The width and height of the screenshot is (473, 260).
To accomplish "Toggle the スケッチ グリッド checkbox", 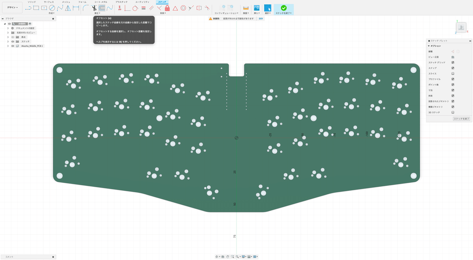I will 453,62.
